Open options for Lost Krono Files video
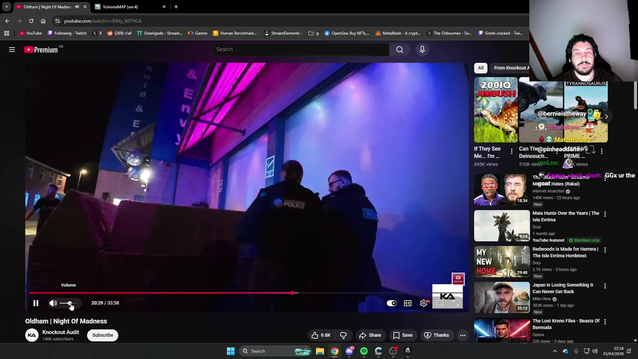This screenshot has height=359, width=638. coord(605,322)
